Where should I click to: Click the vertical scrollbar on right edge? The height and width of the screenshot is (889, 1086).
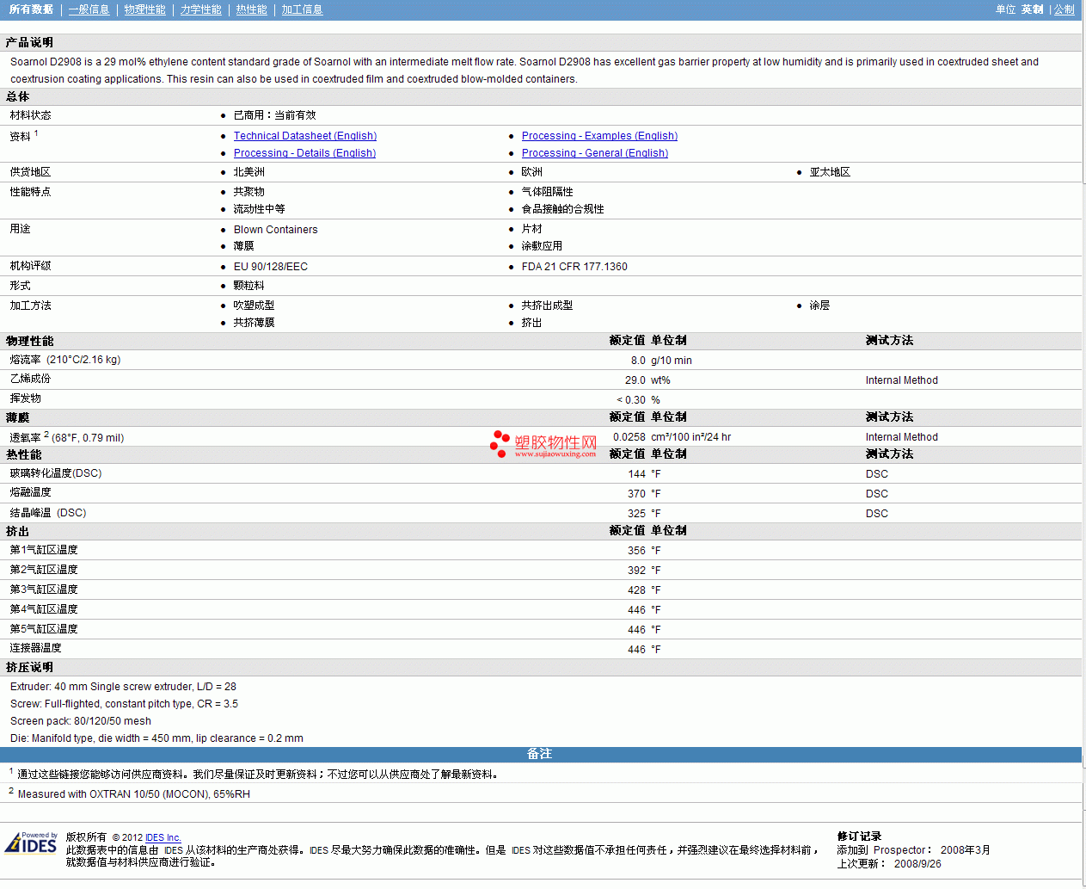click(1083, 430)
